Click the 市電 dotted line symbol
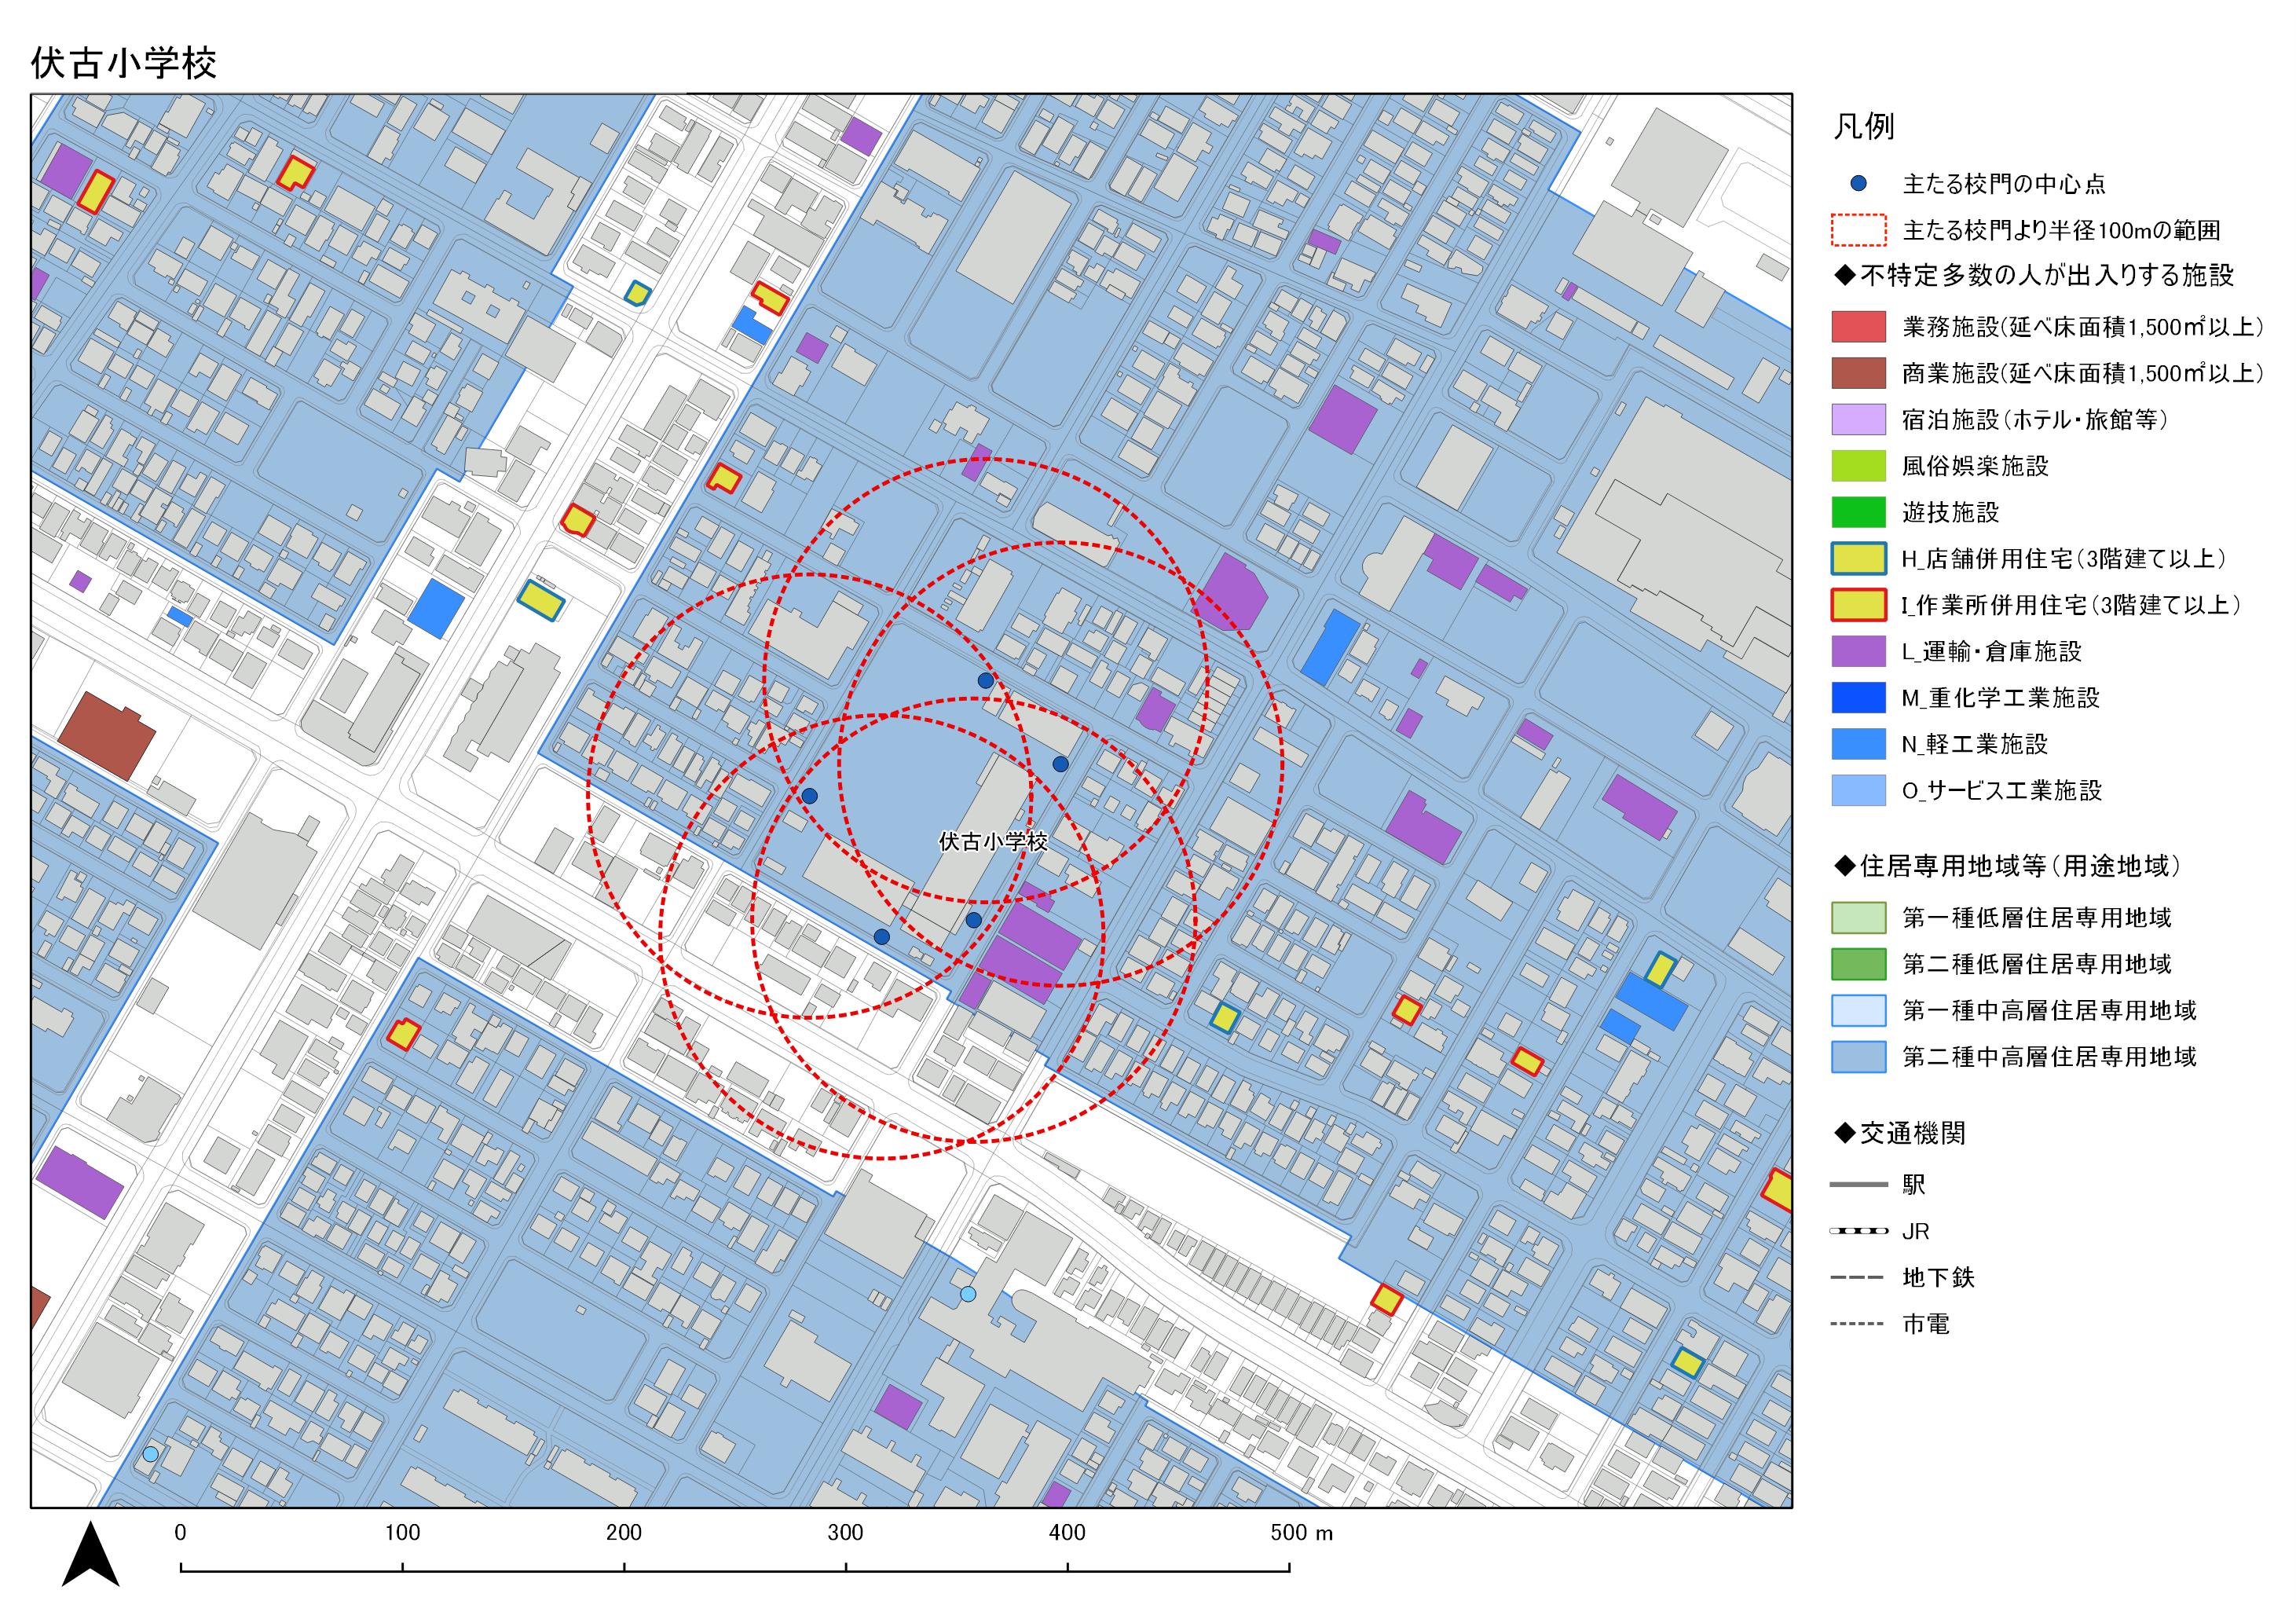The width and height of the screenshot is (2296, 1623). (x=1858, y=1324)
